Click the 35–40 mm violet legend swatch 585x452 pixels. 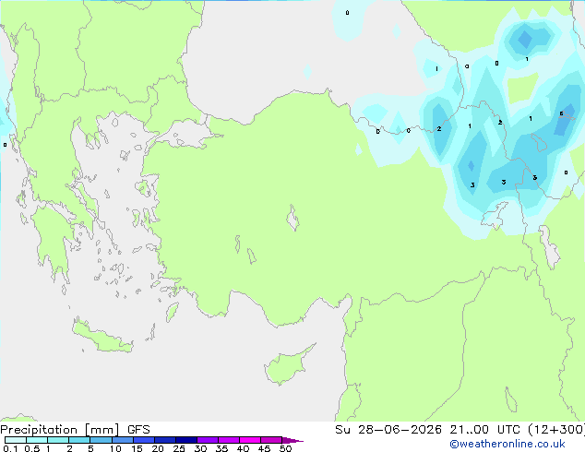pyautogui.click(x=229, y=440)
